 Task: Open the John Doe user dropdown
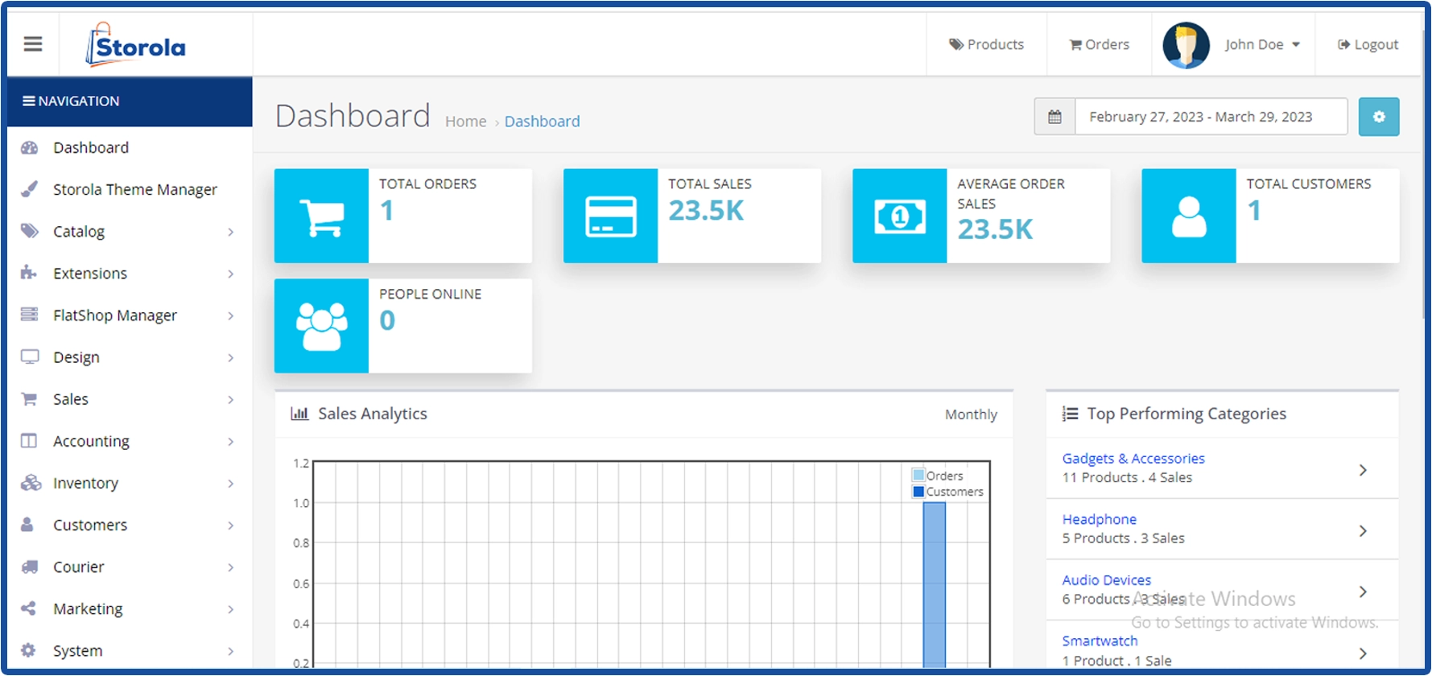click(1261, 45)
